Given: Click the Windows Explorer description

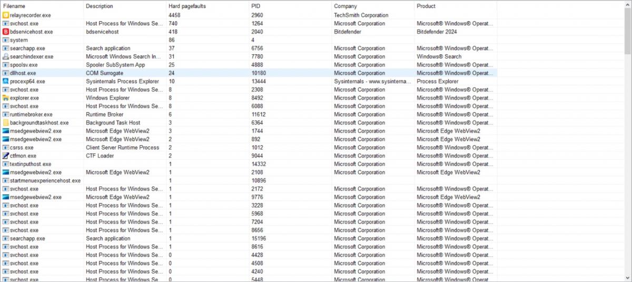Looking at the screenshot, I should (x=108, y=98).
